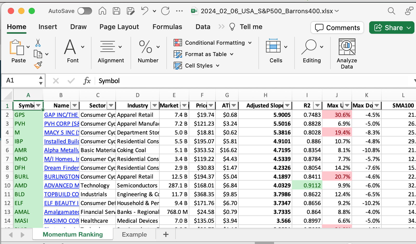Viewport: 416px width, 244px height.
Task: Click the Insert Function fx icon
Action: tap(87, 81)
